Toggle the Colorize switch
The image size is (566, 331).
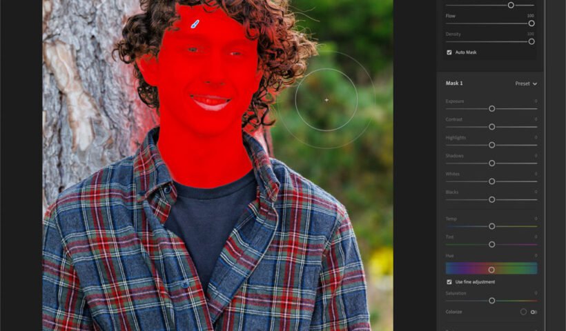coord(534,312)
